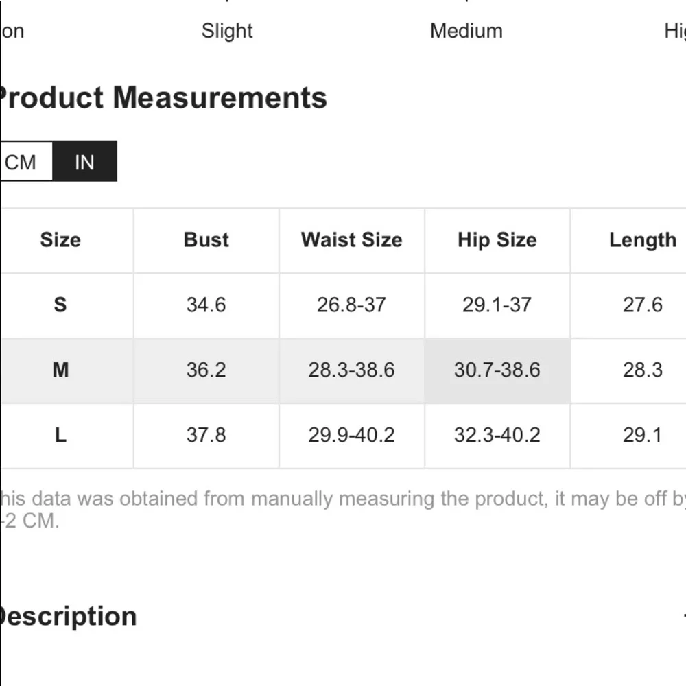This screenshot has width=686, height=686.
Task: Select the size S row label
Action: coord(60,305)
